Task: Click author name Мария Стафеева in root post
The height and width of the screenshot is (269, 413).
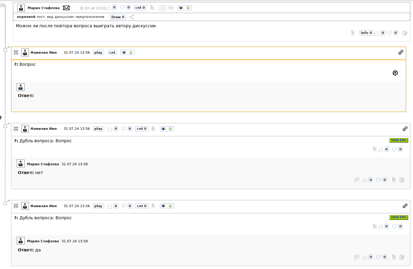Action: tap(43, 8)
